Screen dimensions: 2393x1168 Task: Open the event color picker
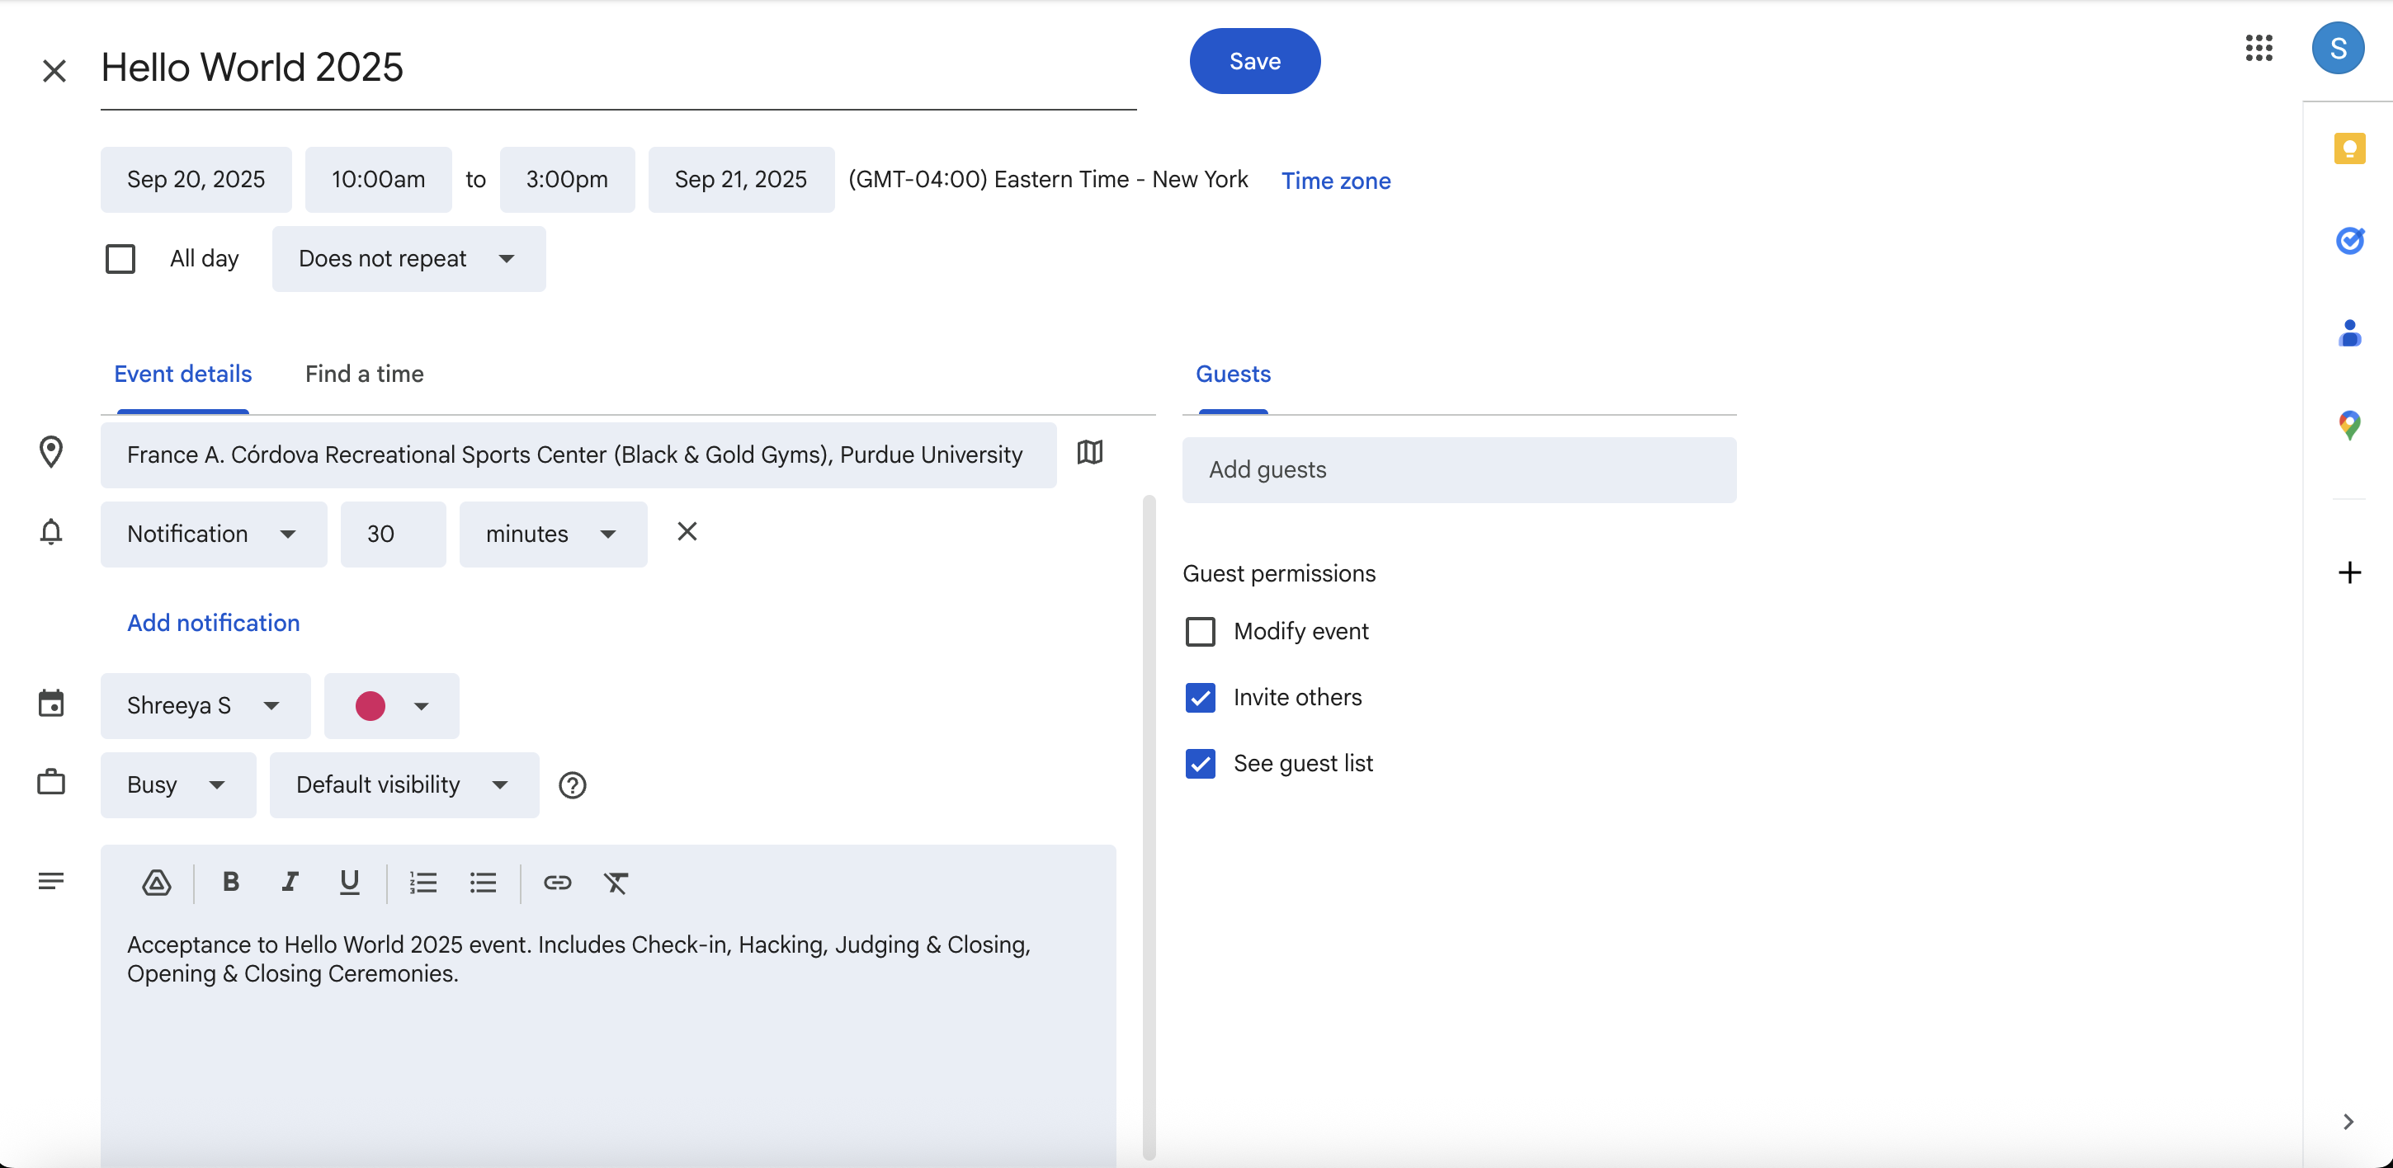(x=391, y=705)
